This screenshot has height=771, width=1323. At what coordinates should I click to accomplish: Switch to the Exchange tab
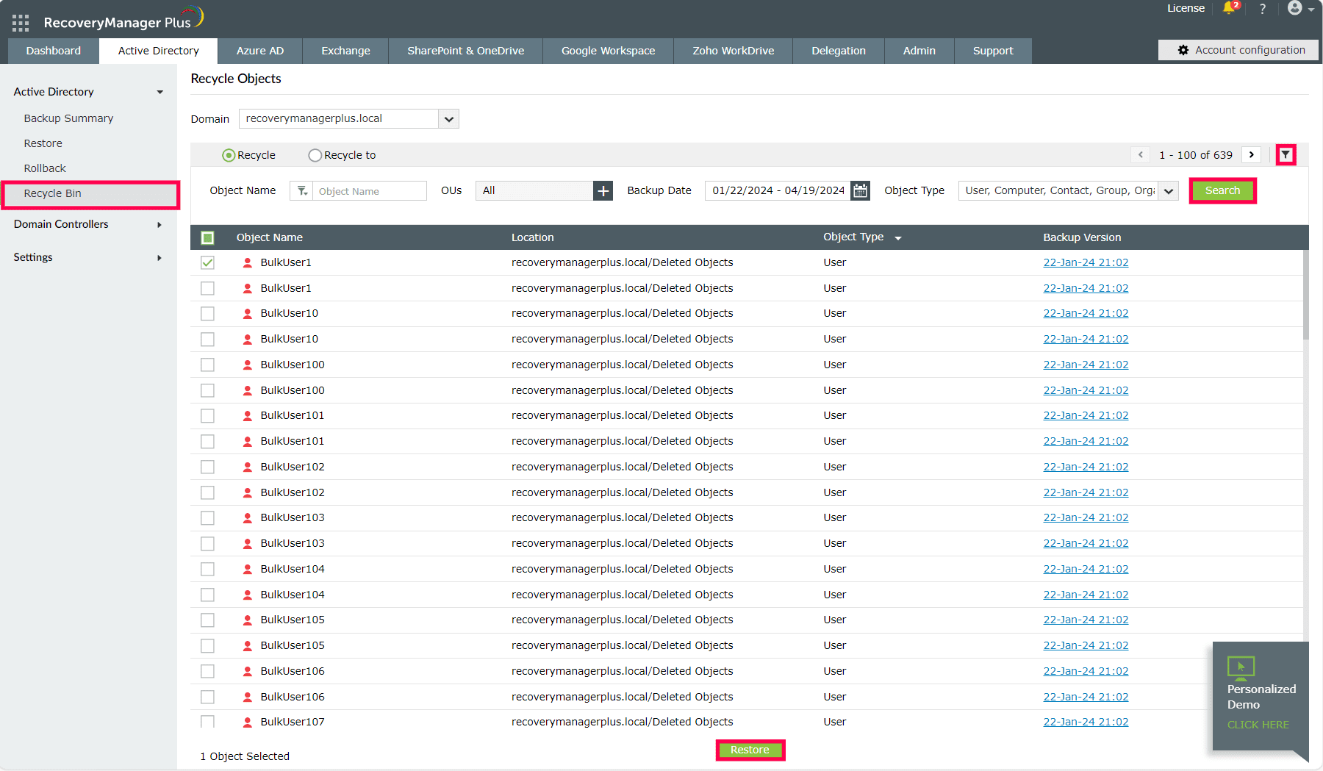tap(345, 51)
